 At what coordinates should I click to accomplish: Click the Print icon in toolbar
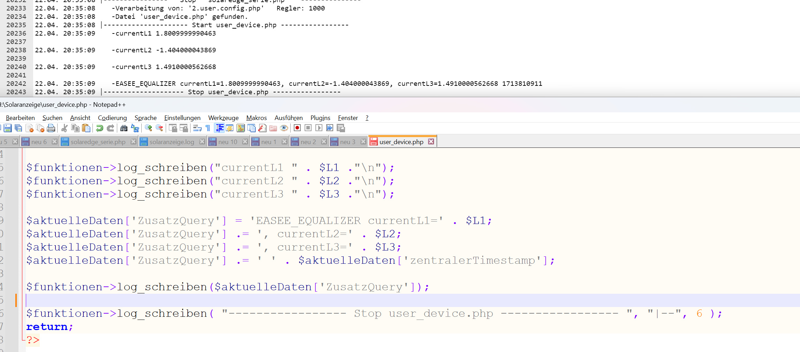point(51,128)
